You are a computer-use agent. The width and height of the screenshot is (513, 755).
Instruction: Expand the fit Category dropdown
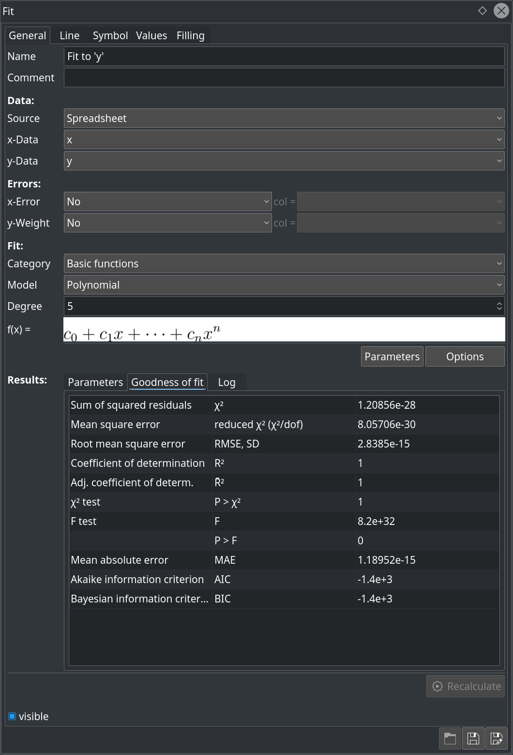pos(284,263)
